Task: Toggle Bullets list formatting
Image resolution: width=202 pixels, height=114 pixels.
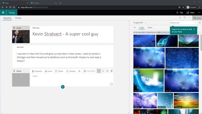Action: (59, 71)
